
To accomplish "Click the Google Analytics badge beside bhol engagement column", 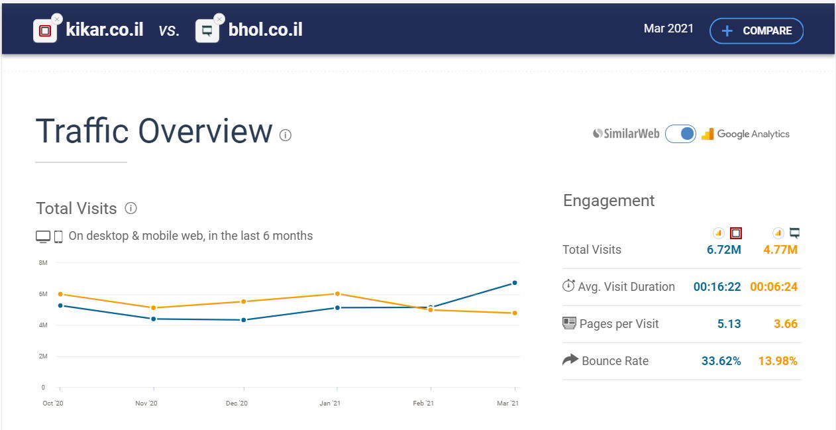I will click(x=778, y=233).
